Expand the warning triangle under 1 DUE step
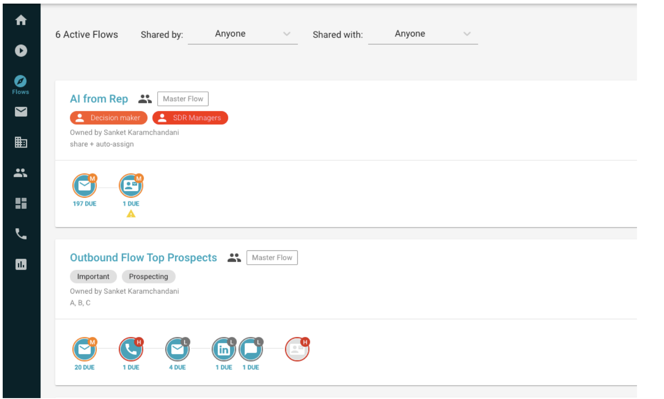This screenshot has width=664, height=399. coord(131,213)
